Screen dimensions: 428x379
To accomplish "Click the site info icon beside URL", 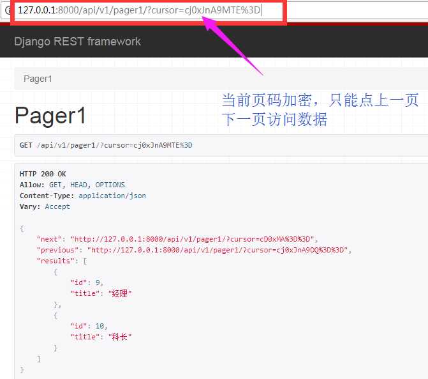I will coord(8,10).
